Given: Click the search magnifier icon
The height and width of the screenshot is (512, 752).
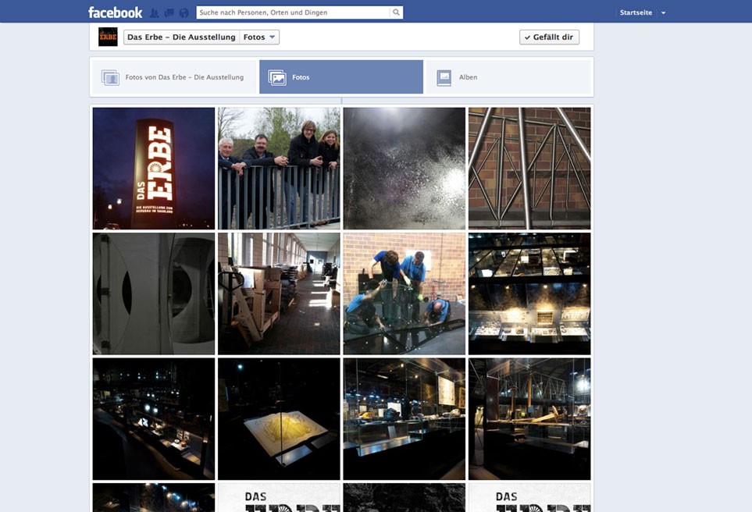Looking at the screenshot, I should coord(396,12).
